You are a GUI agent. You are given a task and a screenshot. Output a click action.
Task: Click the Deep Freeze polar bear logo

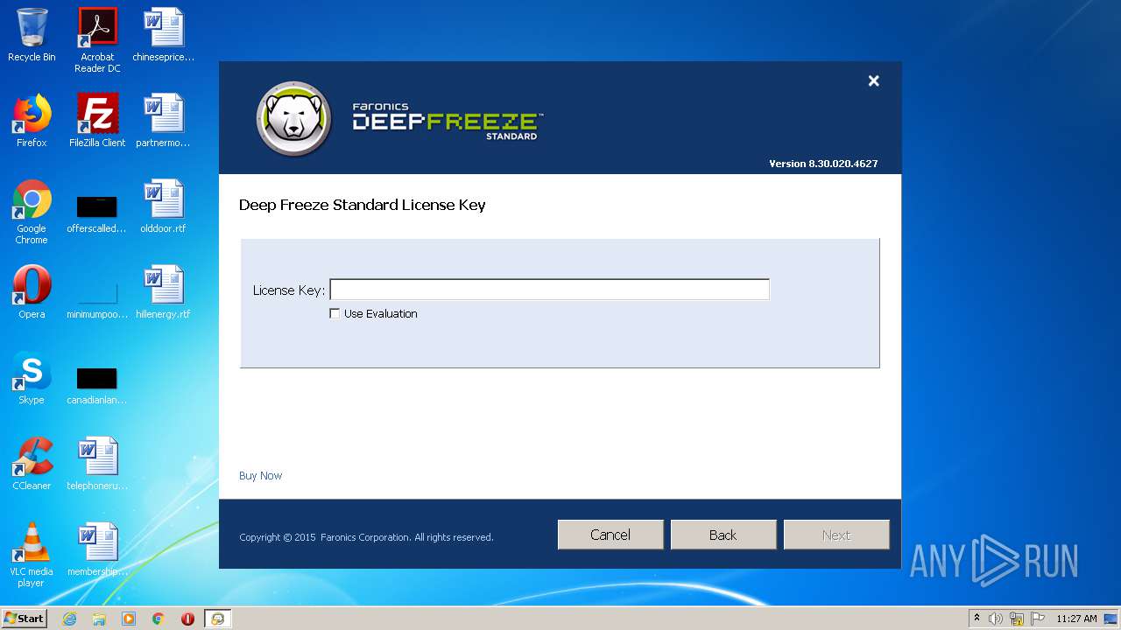[x=294, y=119]
